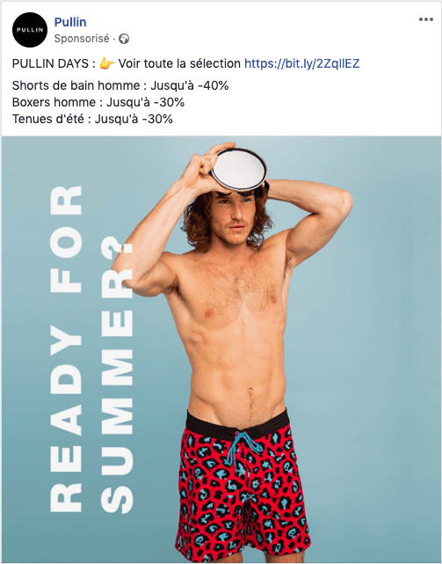This screenshot has width=442, height=564.
Task: Click the PULLIN DAYS text
Action: tap(50, 63)
